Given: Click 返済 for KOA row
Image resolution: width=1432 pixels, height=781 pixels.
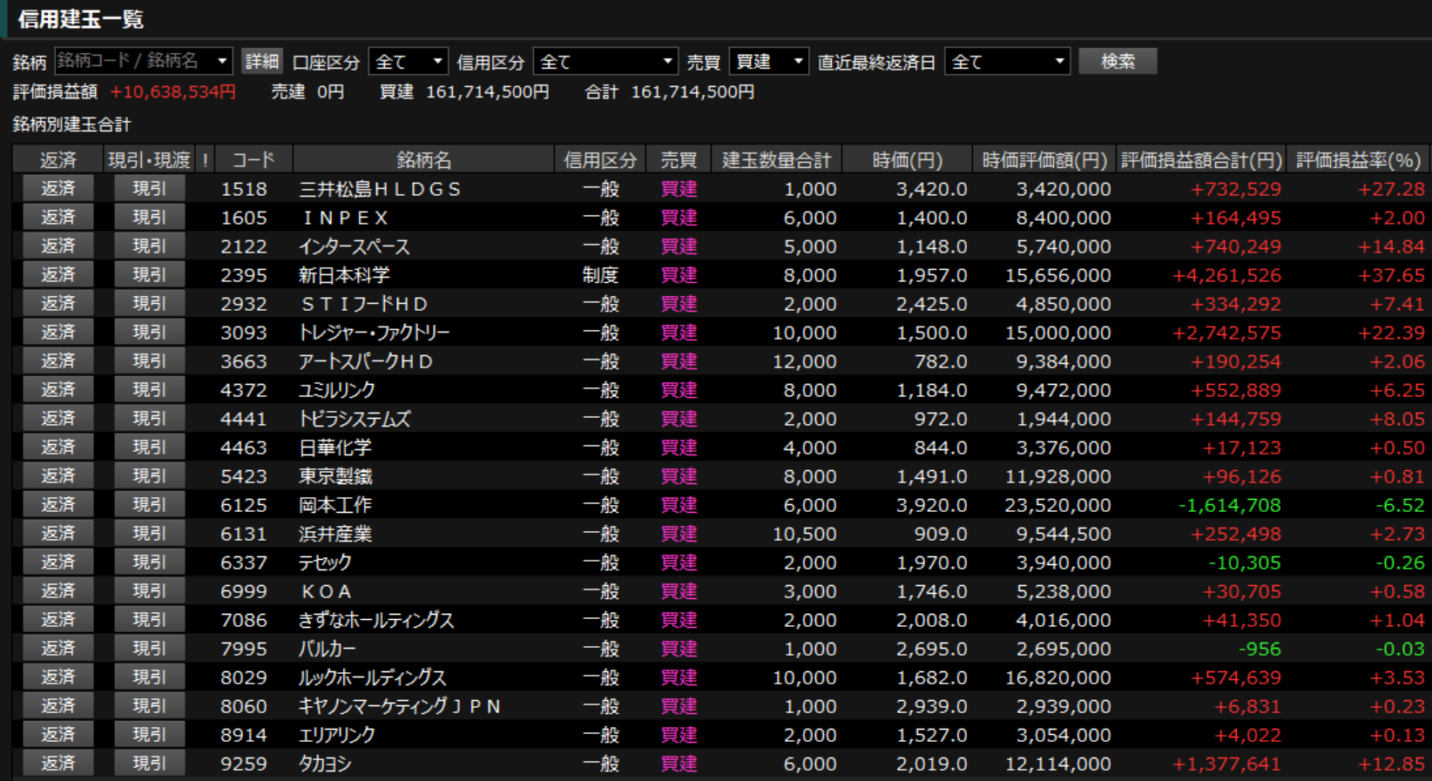Looking at the screenshot, I should (58, 590).
